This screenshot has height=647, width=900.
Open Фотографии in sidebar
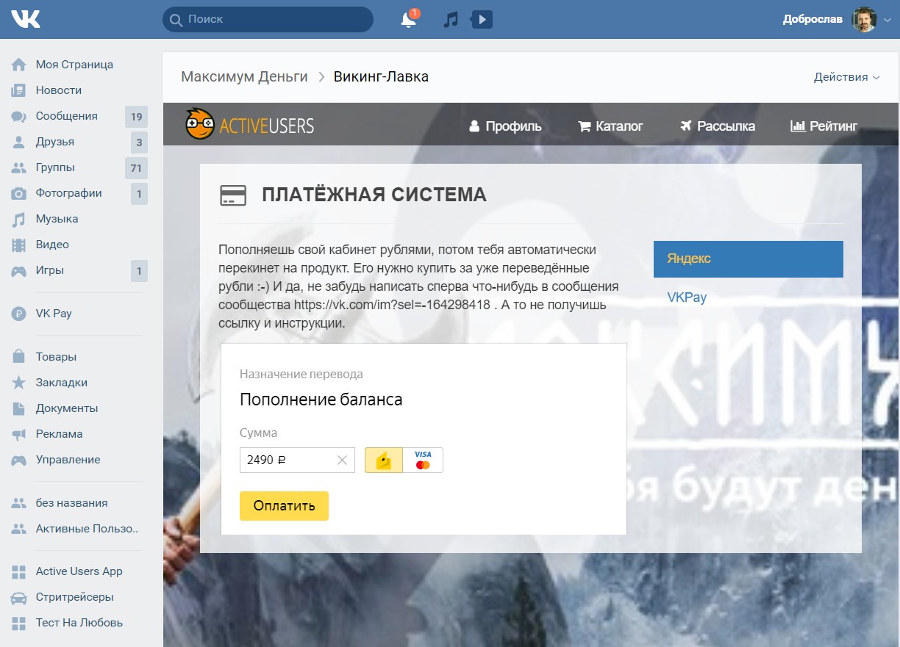[x=69, y=193]
